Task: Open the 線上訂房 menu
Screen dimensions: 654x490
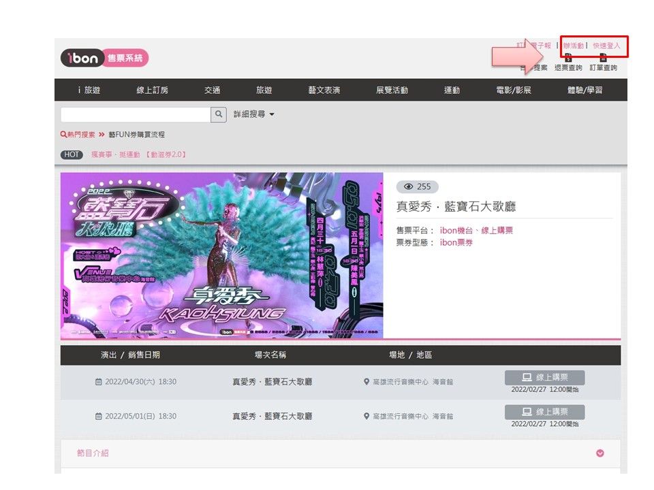Action: coord(152,90)
